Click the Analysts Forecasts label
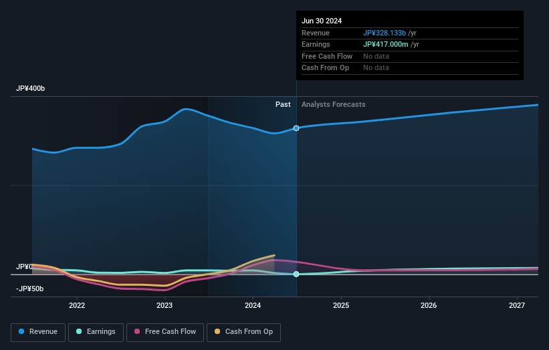The image size is (549, 350). pos(333,105)
